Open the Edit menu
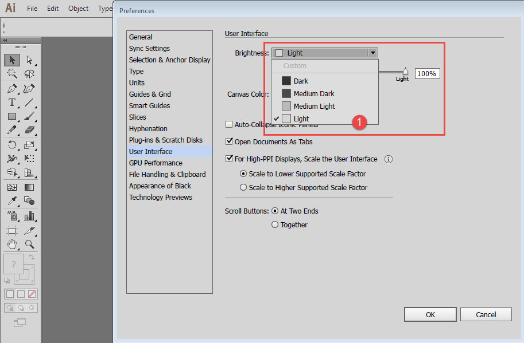The height and width of the screenshot is (343, 524). click(x=53, y=9)
